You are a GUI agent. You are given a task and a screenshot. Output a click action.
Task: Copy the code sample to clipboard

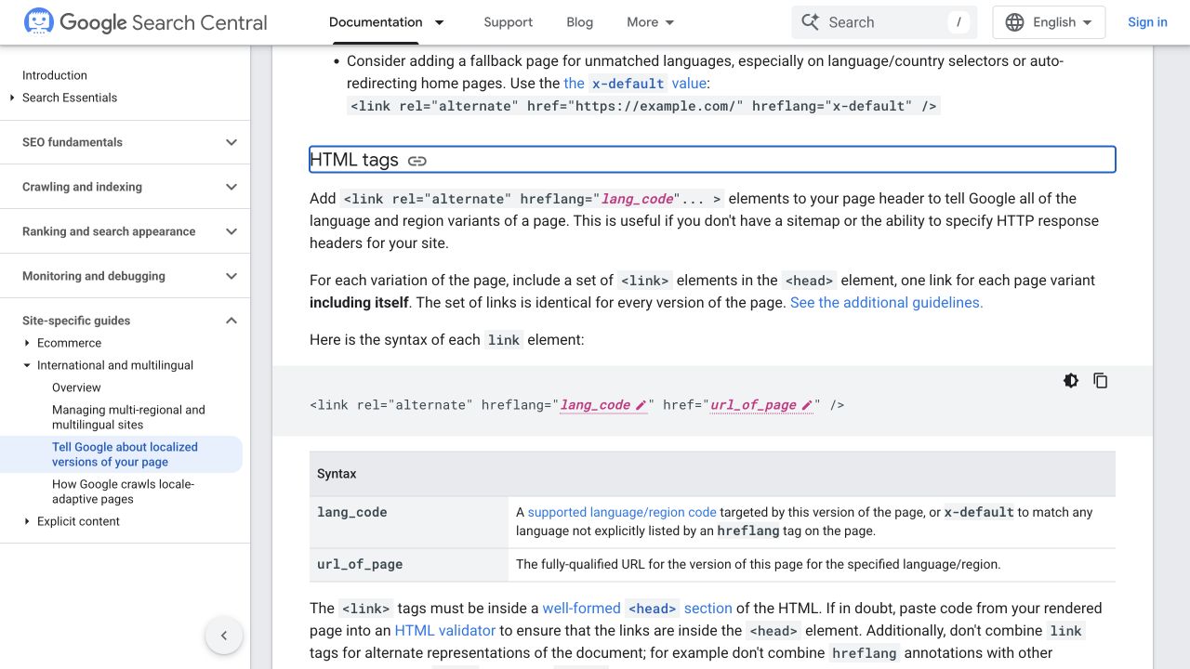click(x=1101, y=381)
